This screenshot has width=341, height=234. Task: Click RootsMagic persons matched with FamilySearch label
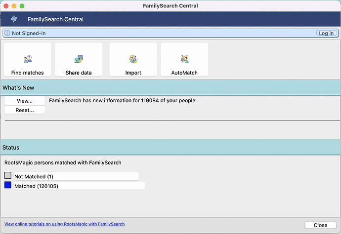[x=63, y=162]
